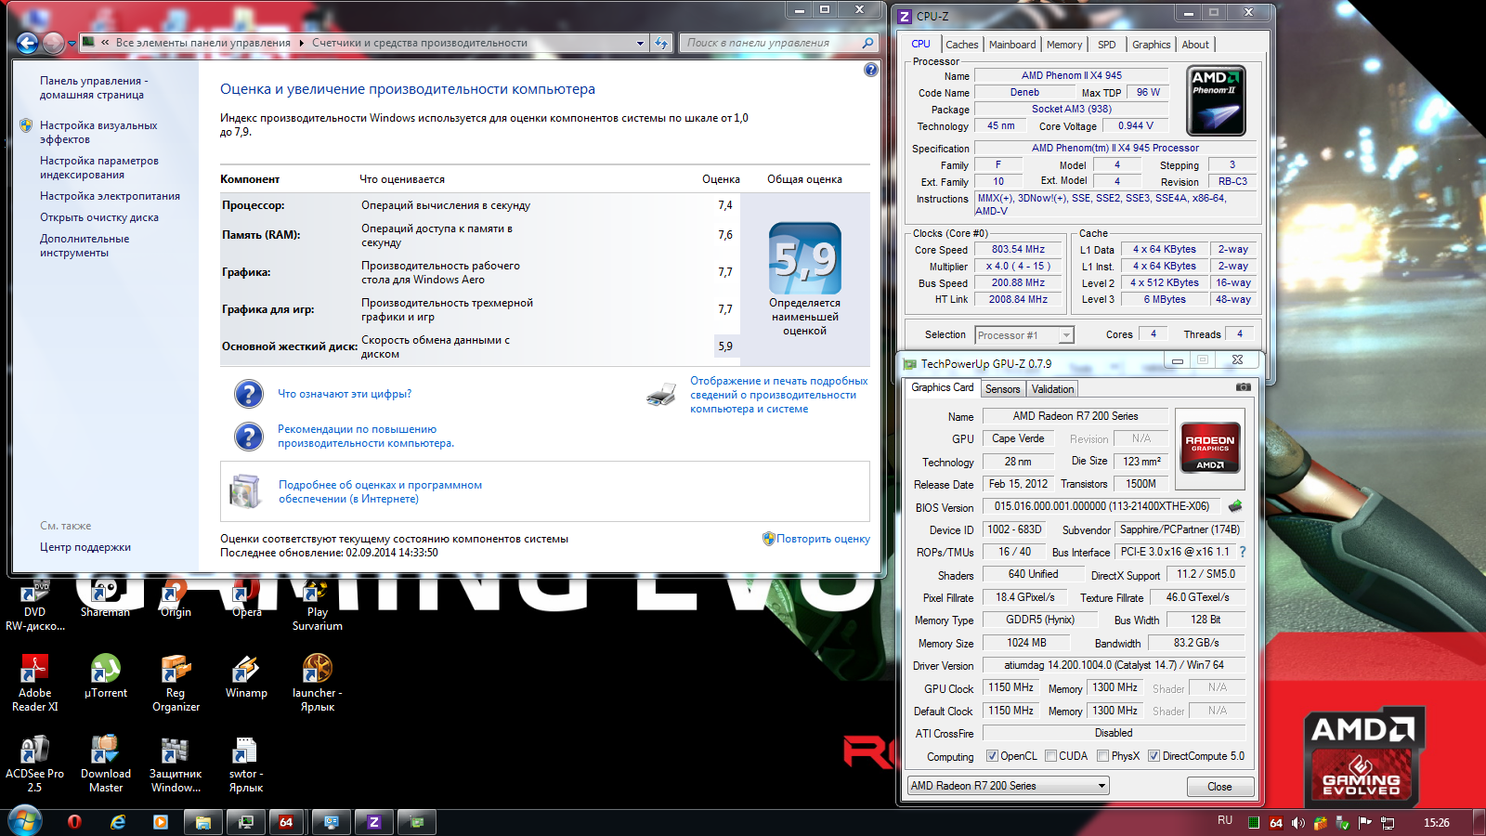This screenshot has width=1486, height=836.
Task: Toggle the PhysX checkbox
Action: (1102, 756)
